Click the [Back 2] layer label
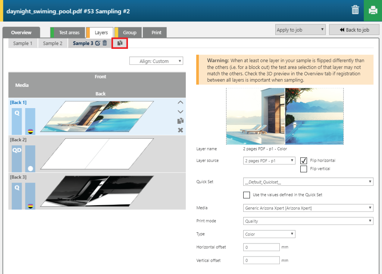 coord(18,140)
